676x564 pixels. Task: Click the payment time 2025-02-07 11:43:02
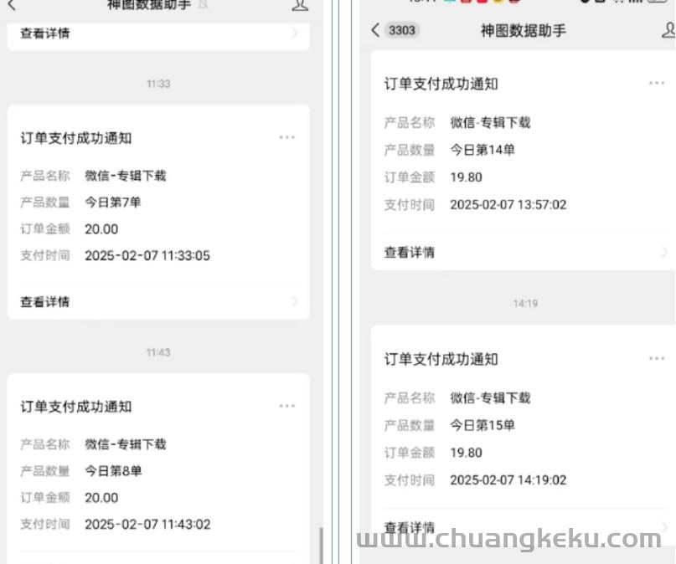(x=147, y=525)
